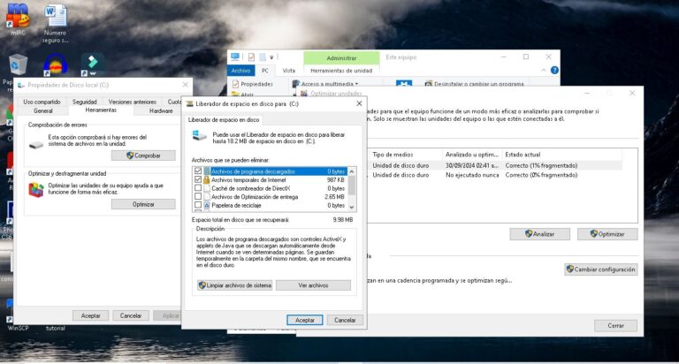Open the quick access toolbar customize arrow
679x364 pixels.
pyautogui.click(x=271, y=57)
